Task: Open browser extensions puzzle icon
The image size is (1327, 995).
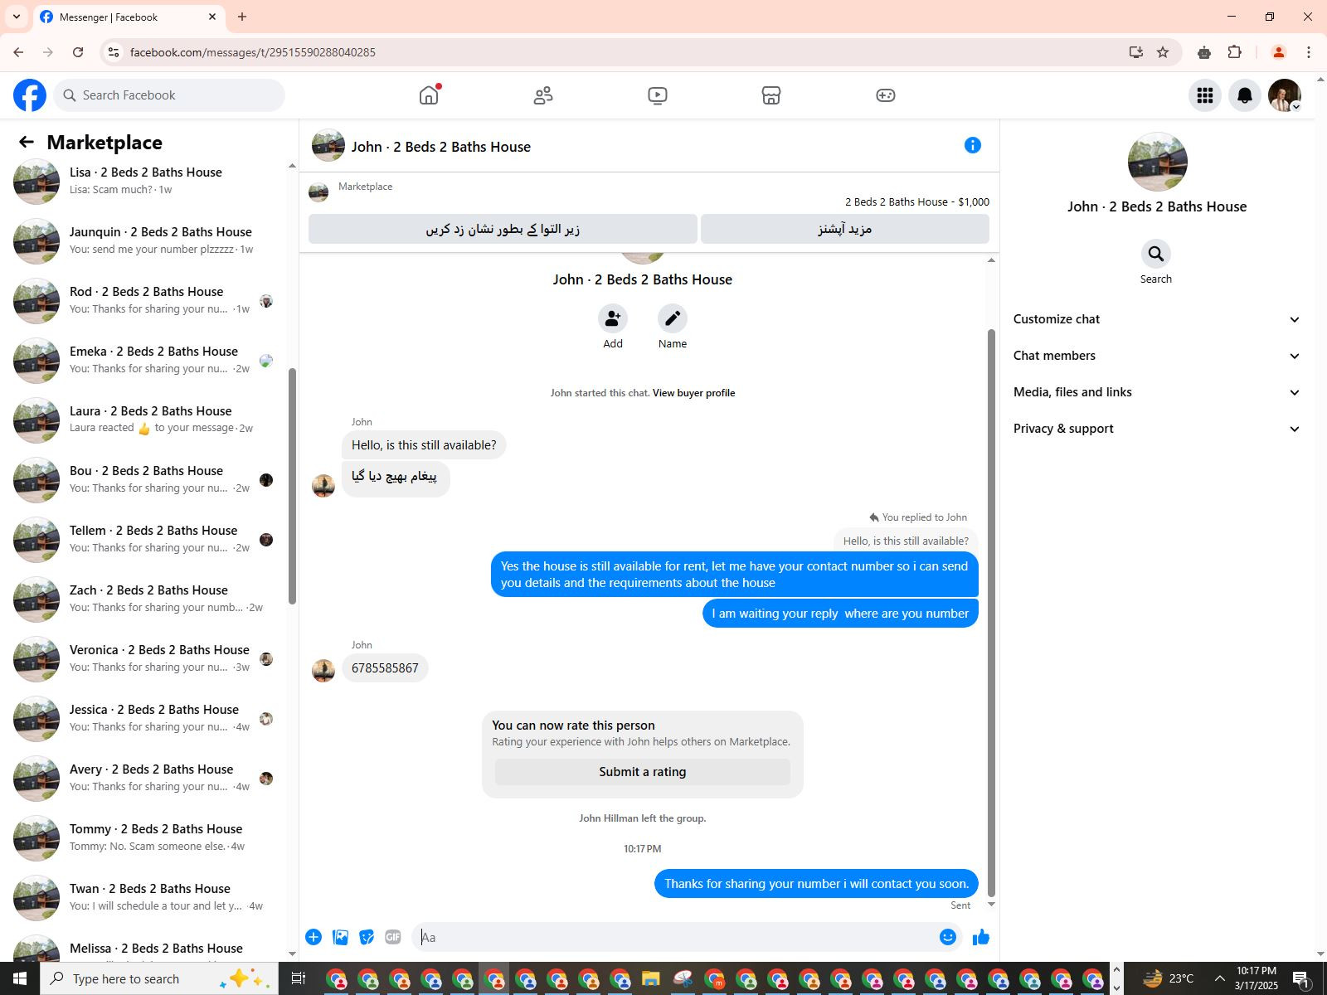Action: [x=1235, y=52]
